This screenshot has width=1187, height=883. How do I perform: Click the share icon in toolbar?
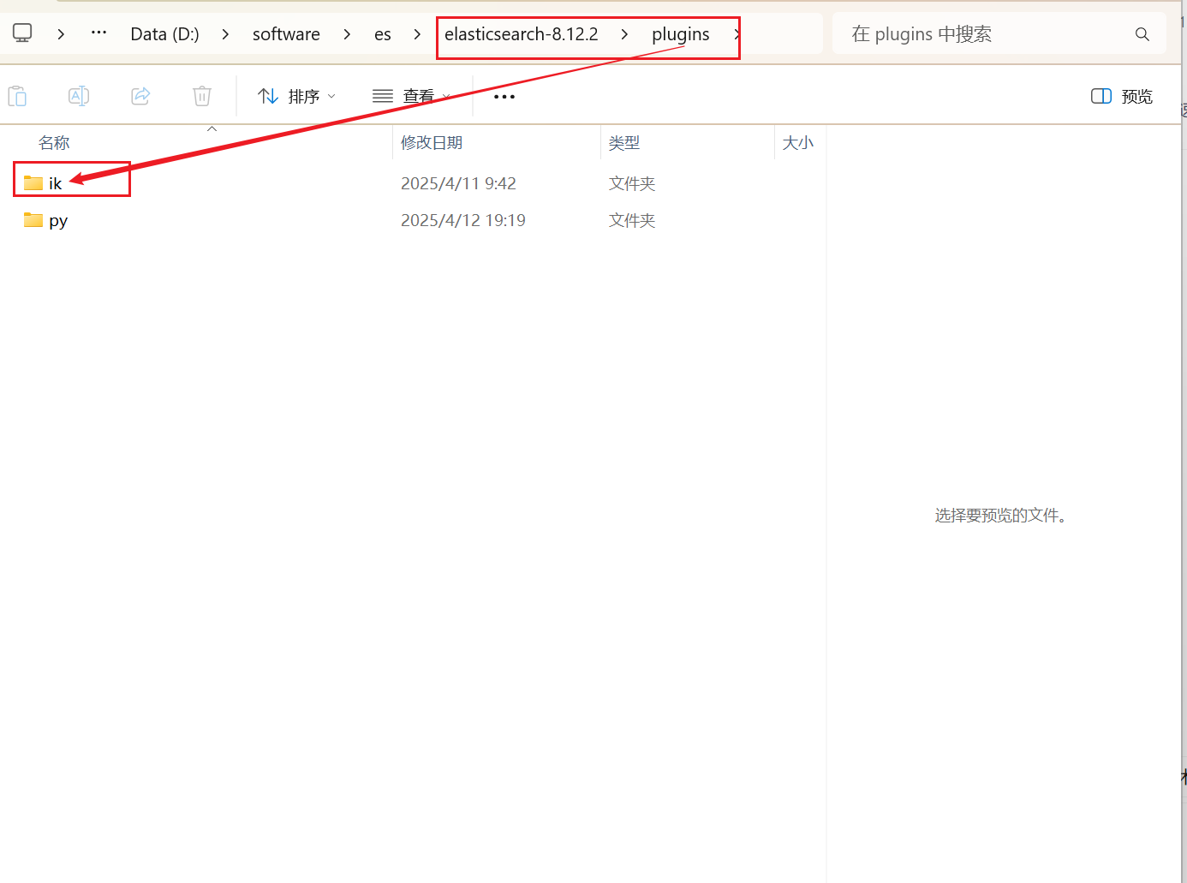[140, 96]
